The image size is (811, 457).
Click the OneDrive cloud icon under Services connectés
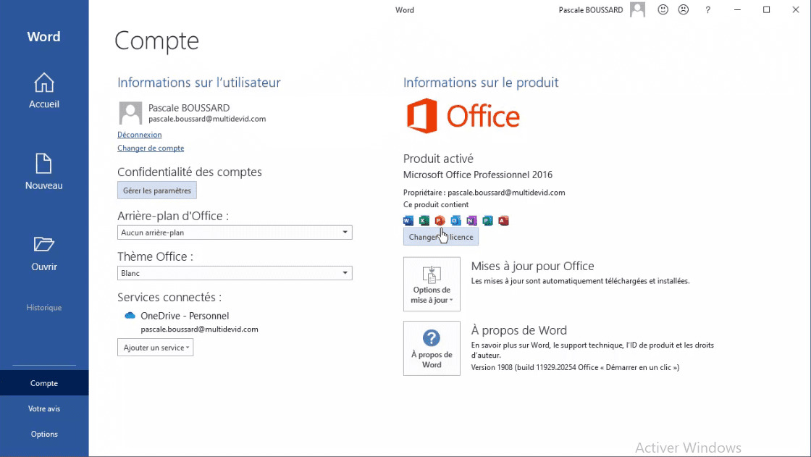(129, 315)
